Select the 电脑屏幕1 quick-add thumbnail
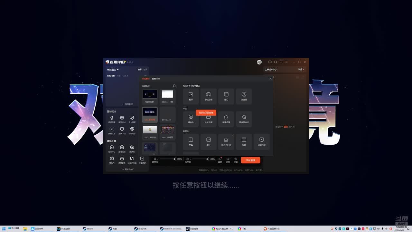 (150, 96)
